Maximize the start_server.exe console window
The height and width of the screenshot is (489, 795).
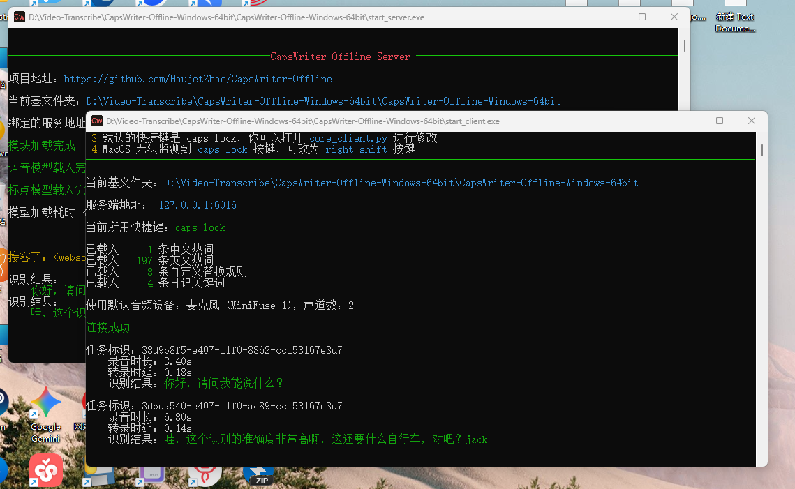(x=642, y=17)
